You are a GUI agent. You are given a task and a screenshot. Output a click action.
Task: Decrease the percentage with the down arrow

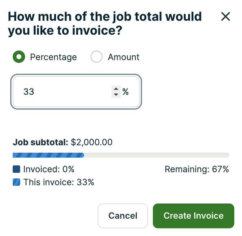pyautogui.click(x=116, y=94)
